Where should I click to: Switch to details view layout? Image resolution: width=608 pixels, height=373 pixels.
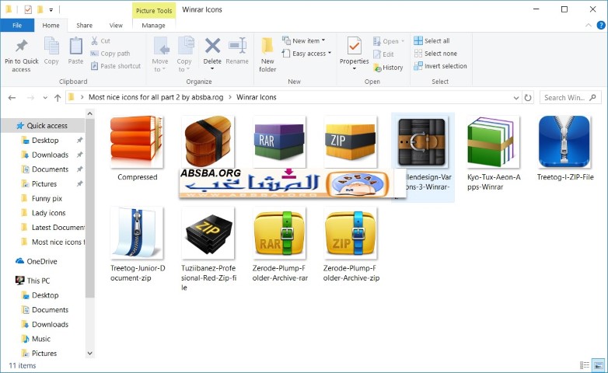click(x=585, y=365)
